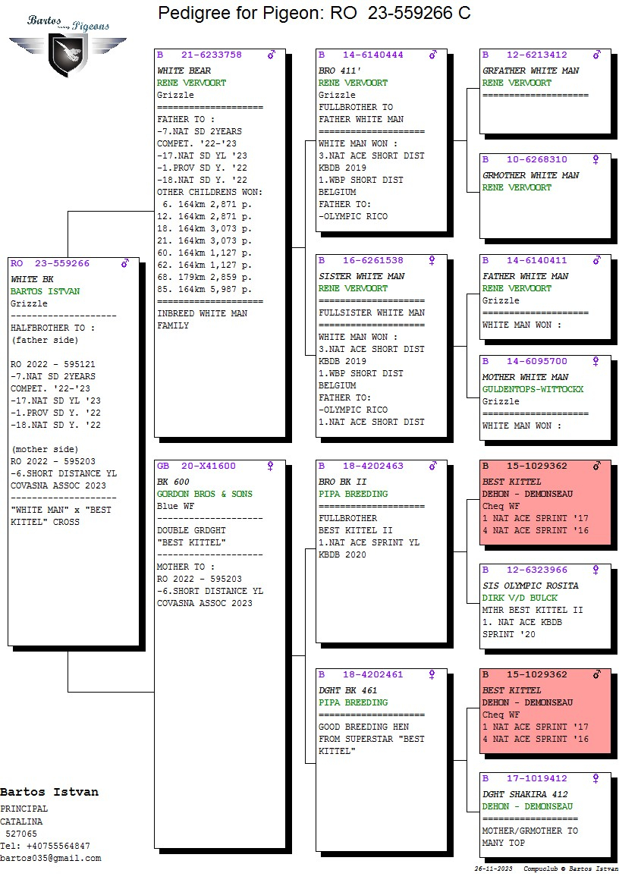This screenshot has width=619, height=889.
Task: Select ring number RO 23-559266 on card
Action: click(50, 264)
